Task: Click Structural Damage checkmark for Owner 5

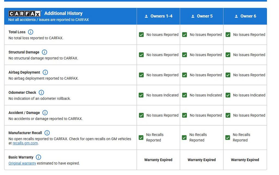Action: pyautogui.click(x=184, y=55)
